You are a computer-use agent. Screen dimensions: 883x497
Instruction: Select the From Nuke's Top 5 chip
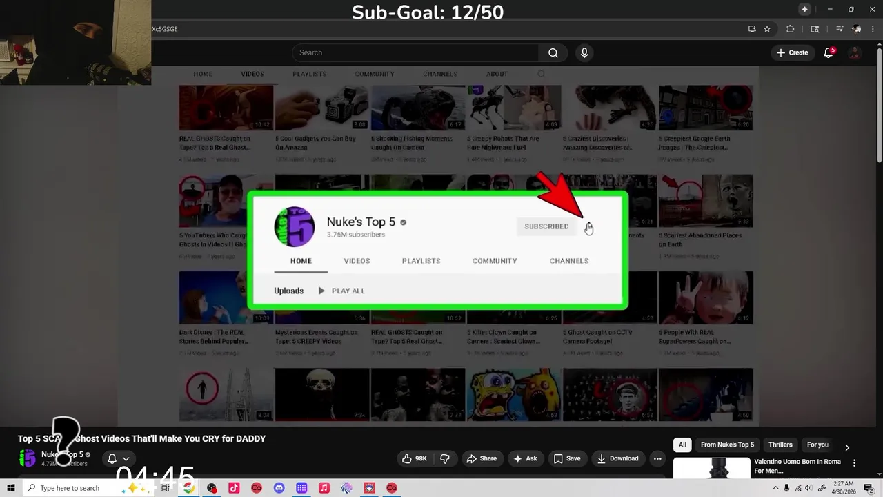(727, 445)
